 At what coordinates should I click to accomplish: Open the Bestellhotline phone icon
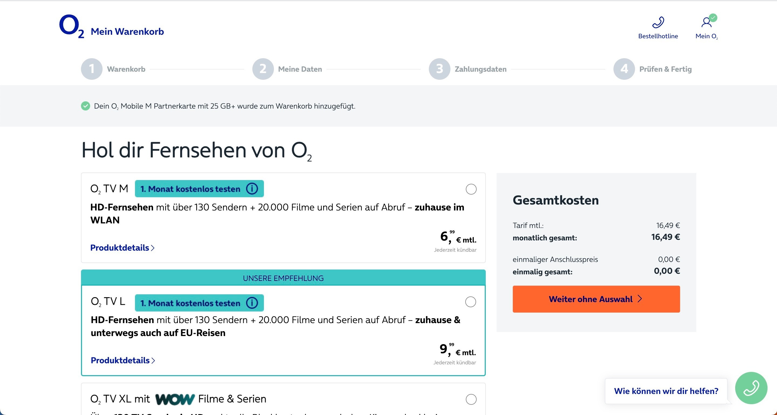pos(658,22)
